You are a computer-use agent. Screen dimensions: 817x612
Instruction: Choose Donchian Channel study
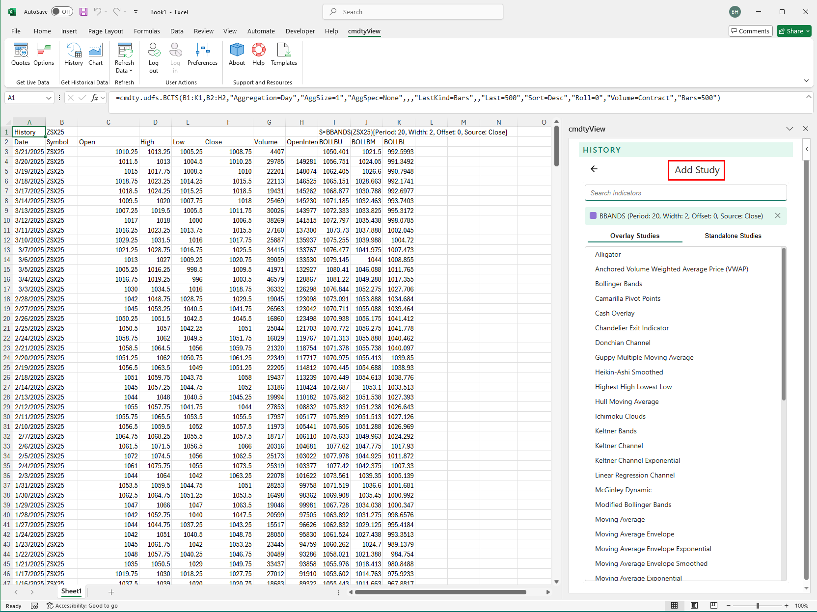click(623, 343)
